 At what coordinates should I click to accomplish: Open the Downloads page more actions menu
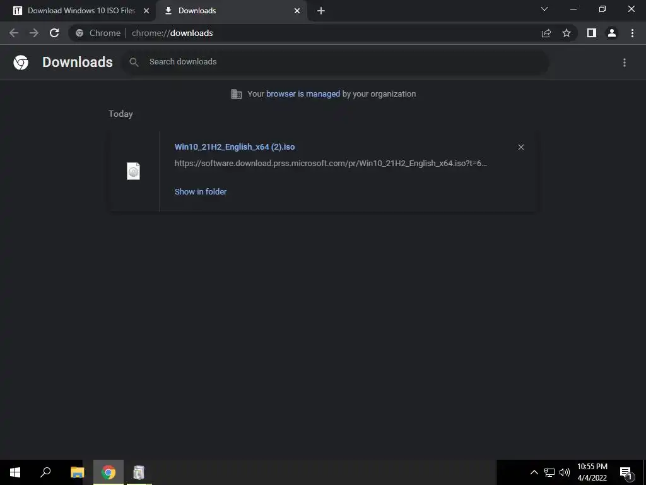[625, 63]
